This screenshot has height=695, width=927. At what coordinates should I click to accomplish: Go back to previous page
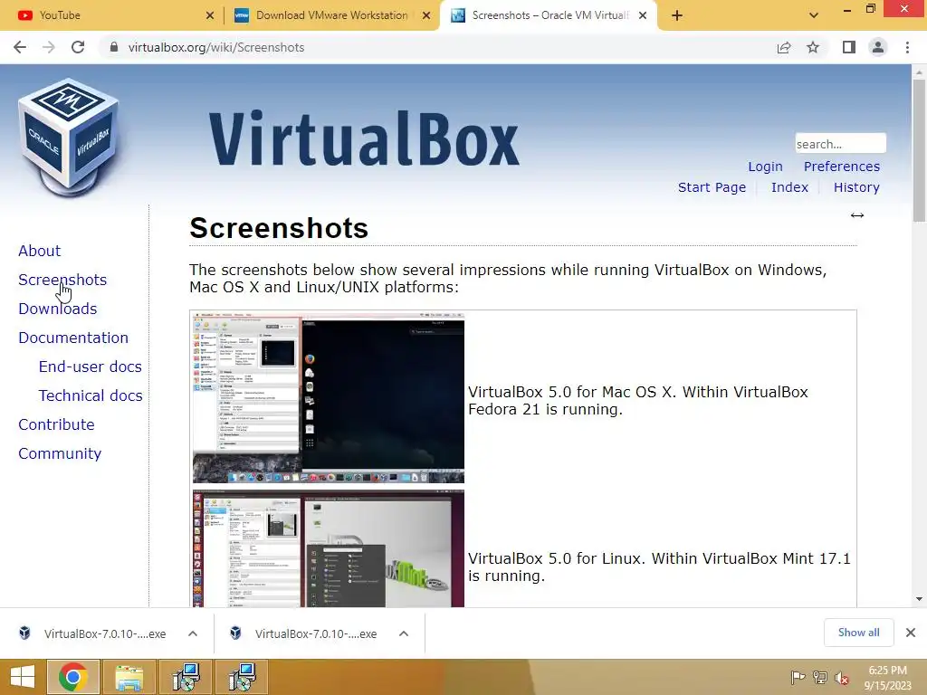tap(20, 47)
